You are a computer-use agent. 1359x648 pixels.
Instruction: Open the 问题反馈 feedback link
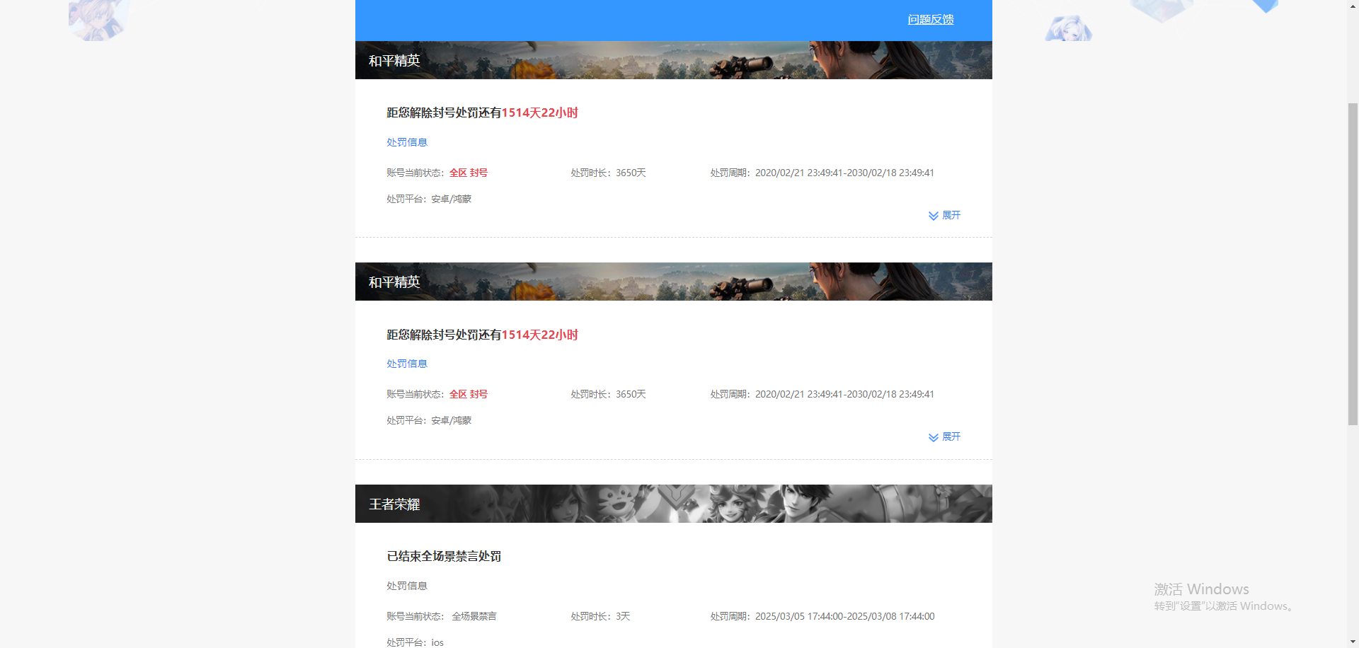[x=929, y=19]
